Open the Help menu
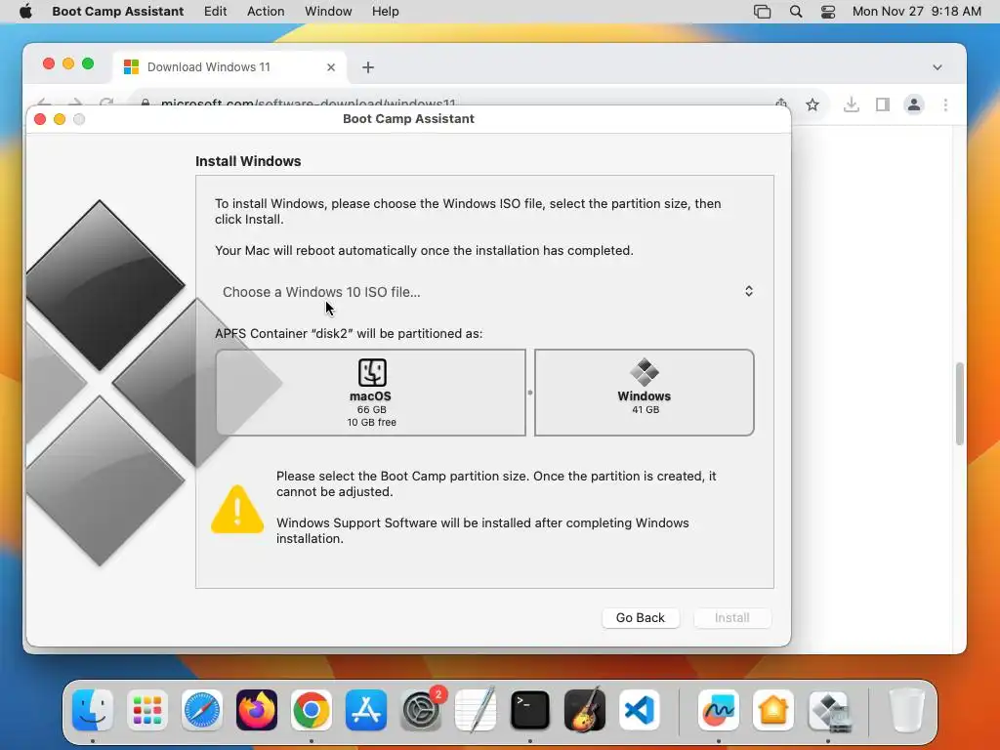The height and width of the screenshot is (750, 1000). tap(385, 12)
